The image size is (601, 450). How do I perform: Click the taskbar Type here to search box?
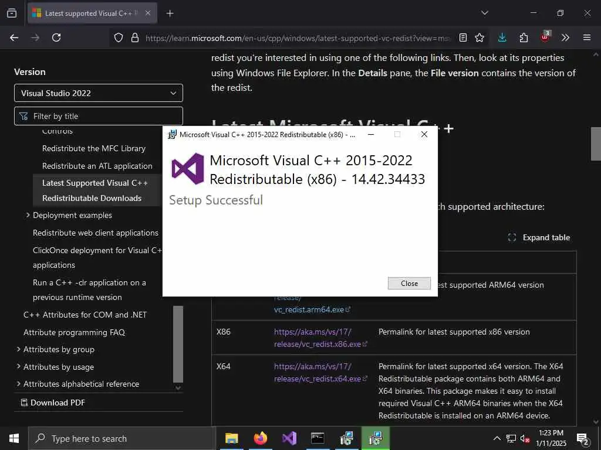pos(122,438)
